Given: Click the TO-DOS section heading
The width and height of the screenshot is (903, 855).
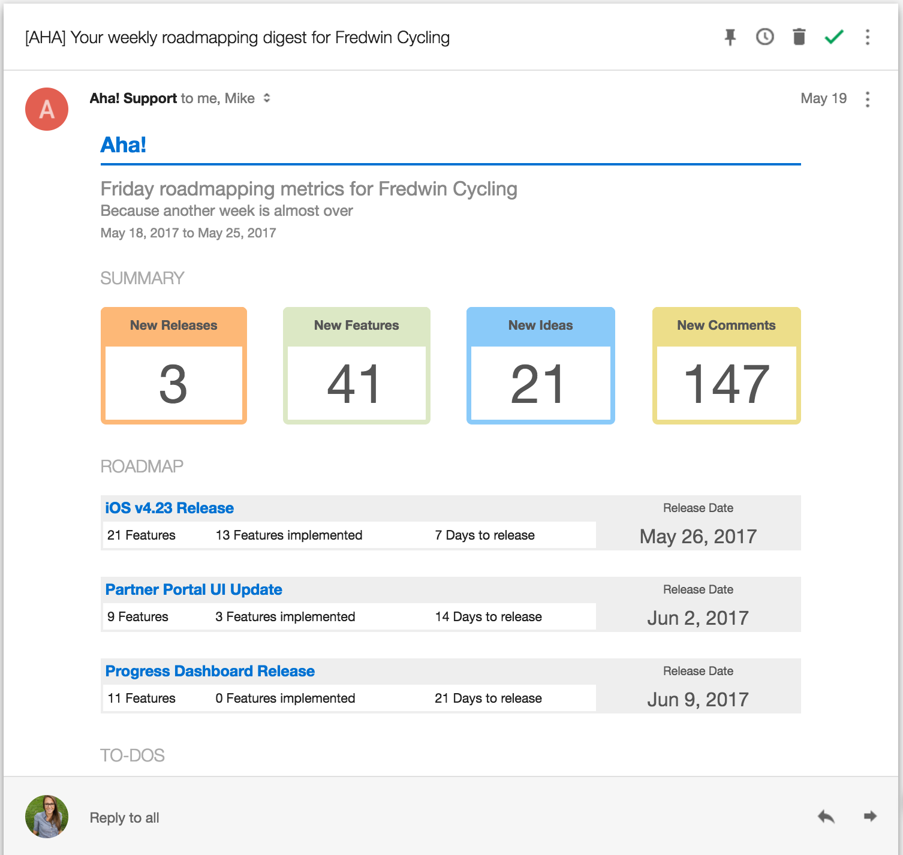Looking at the screenshot, I should [133, 755].
